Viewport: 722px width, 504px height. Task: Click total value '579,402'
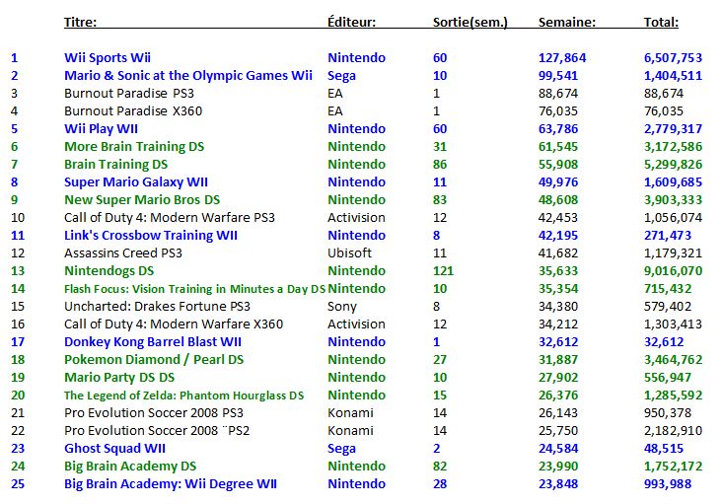[x=668, y=307]
